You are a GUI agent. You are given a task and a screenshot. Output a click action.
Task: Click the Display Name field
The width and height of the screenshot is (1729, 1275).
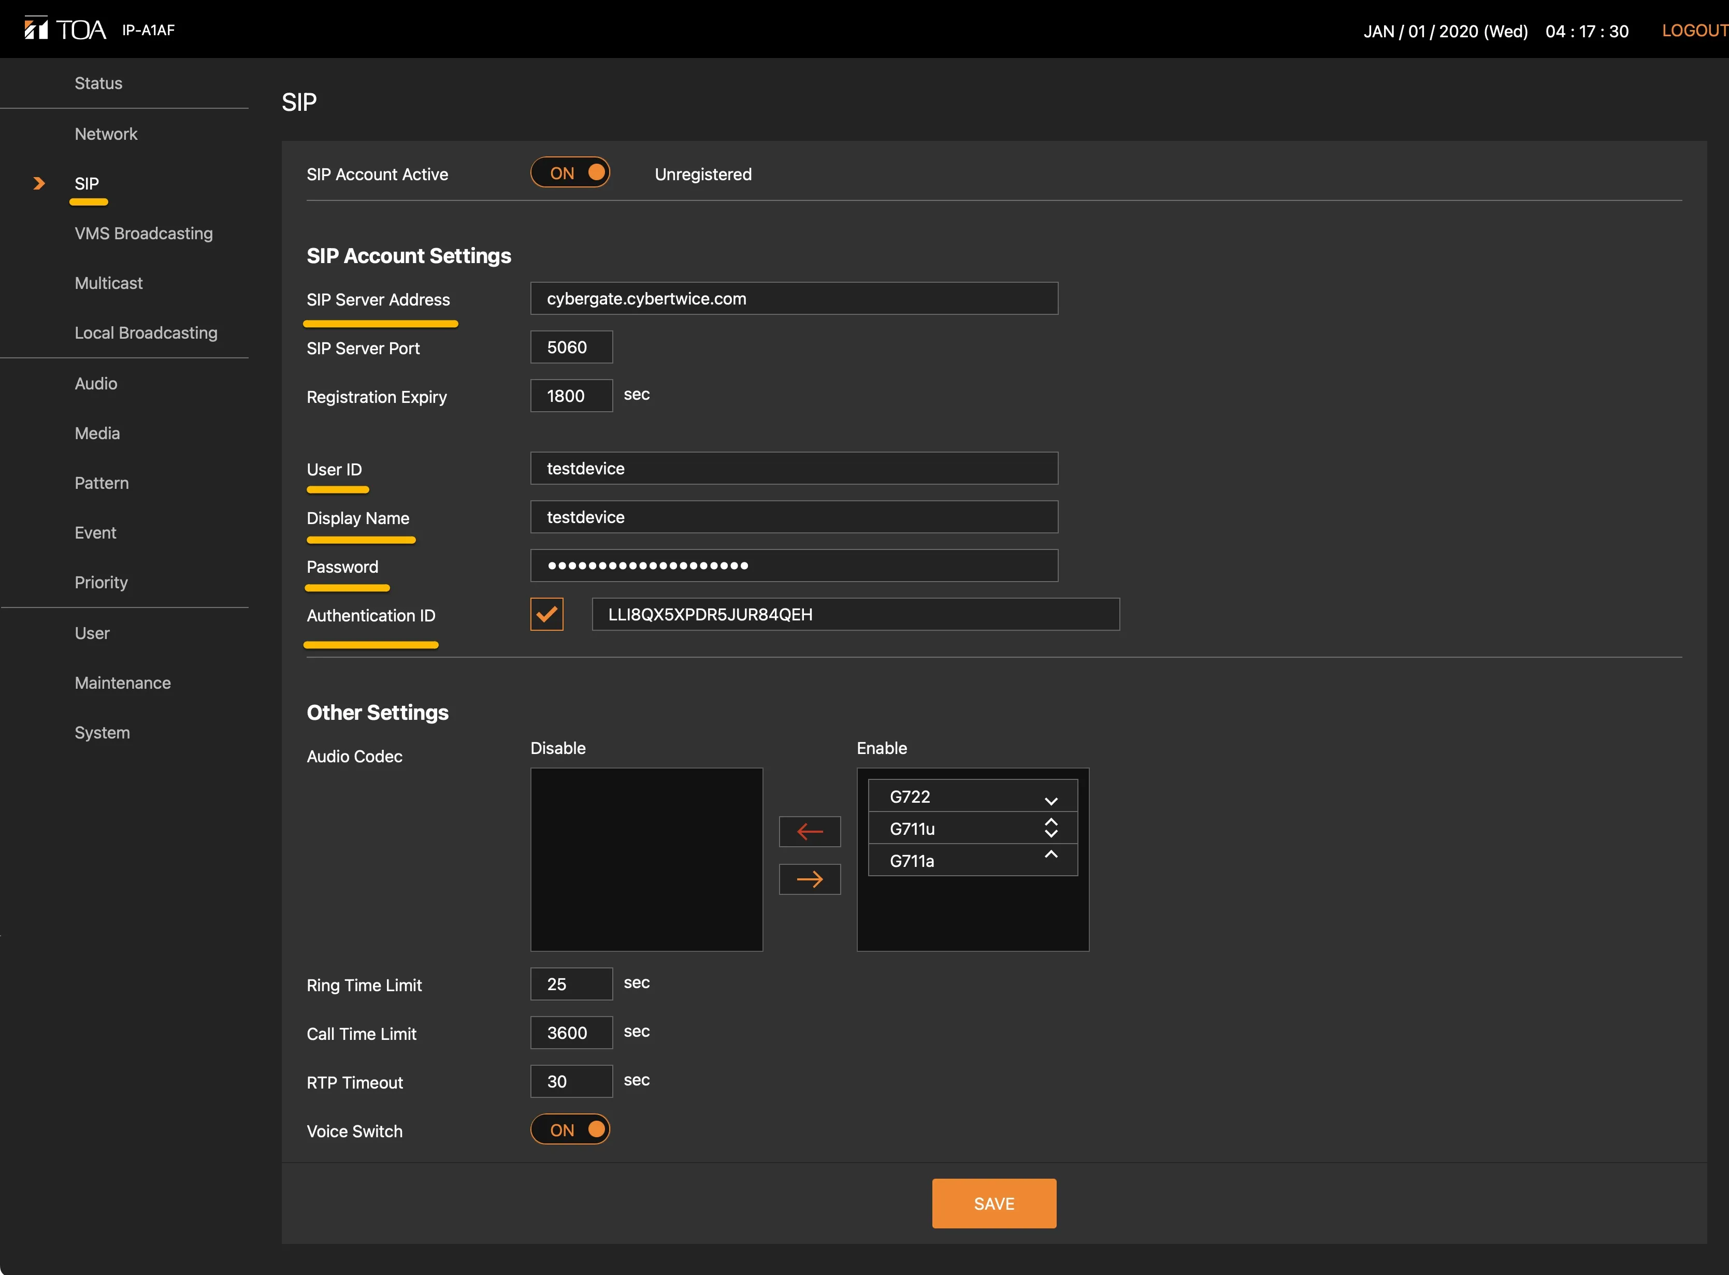tap(794, 517)
